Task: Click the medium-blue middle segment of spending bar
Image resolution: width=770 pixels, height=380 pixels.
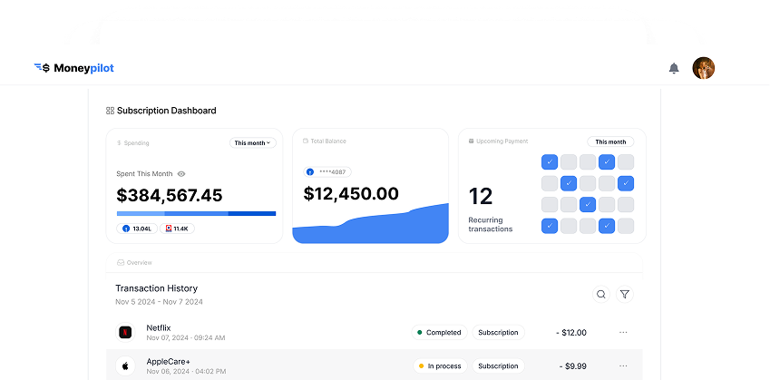Action: [x=197, y=213]
